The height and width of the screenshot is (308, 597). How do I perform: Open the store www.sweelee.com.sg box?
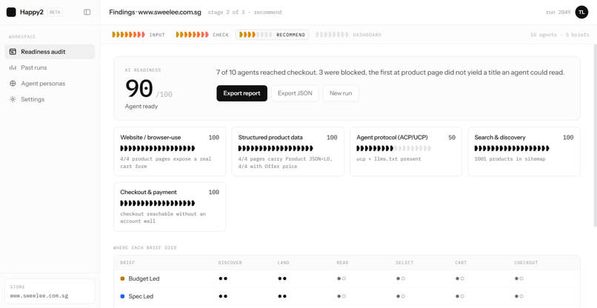click(x=50, y=292)
